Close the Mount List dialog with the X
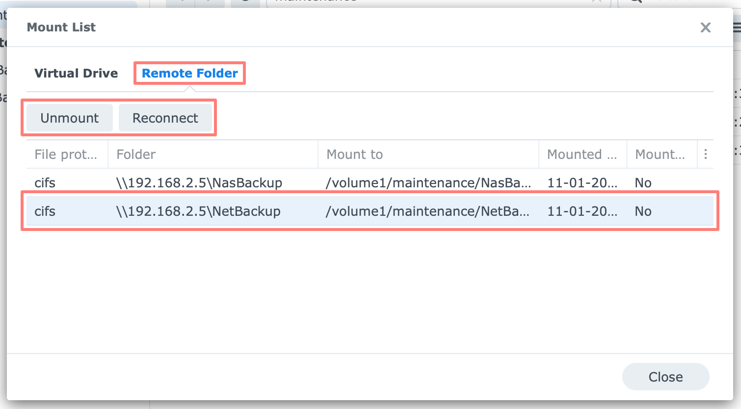 [705, 27]
